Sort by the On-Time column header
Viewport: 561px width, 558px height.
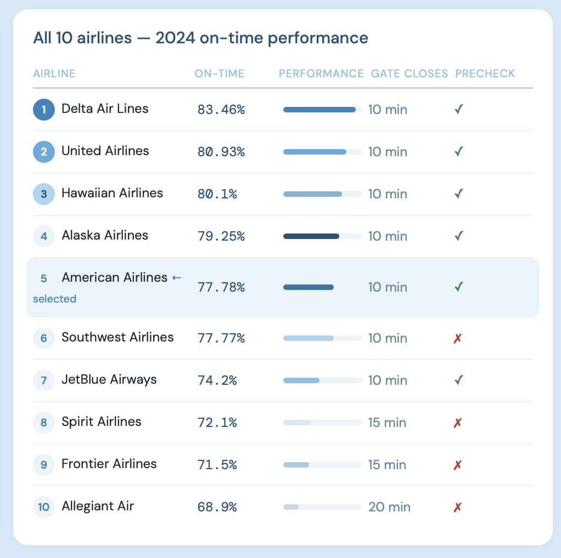(x=220, y=73)
